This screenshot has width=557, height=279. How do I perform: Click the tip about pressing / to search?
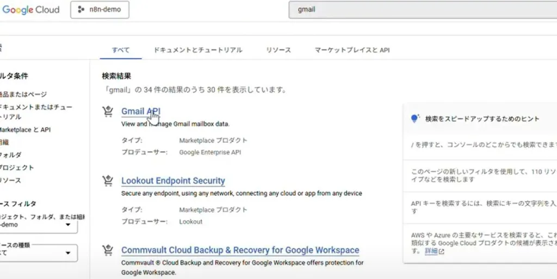484,144
